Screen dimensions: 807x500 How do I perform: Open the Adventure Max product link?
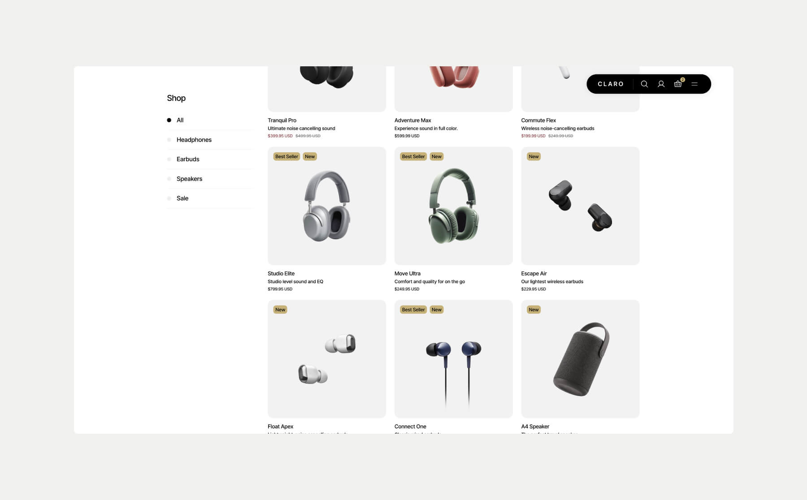(412, 120)
